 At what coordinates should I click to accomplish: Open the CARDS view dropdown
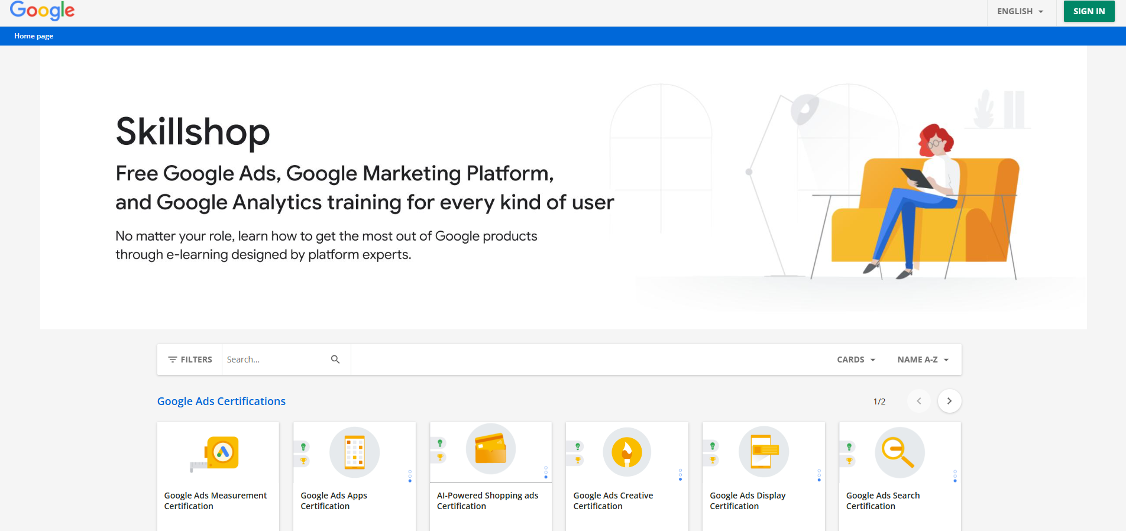point(856,360)
